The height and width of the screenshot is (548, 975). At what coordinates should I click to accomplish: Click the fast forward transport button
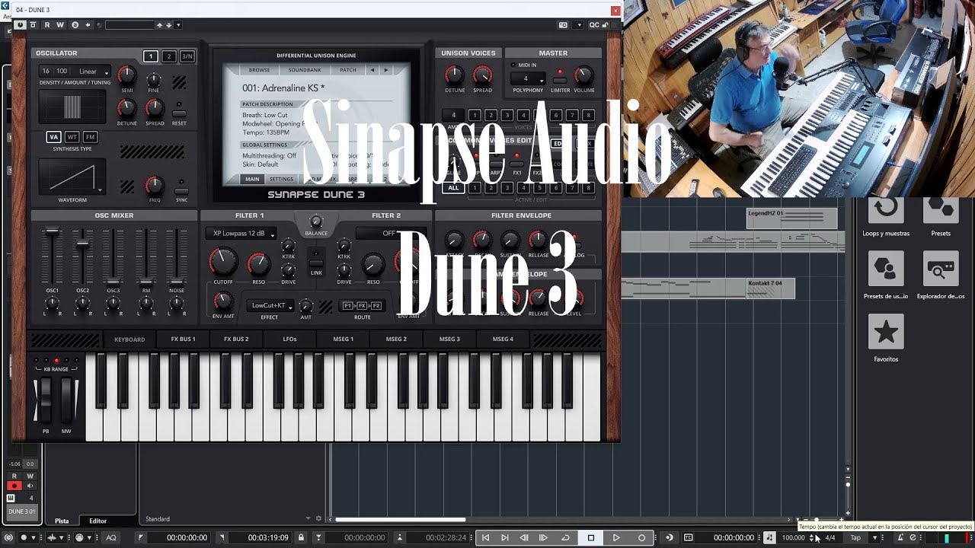point(543,537)
